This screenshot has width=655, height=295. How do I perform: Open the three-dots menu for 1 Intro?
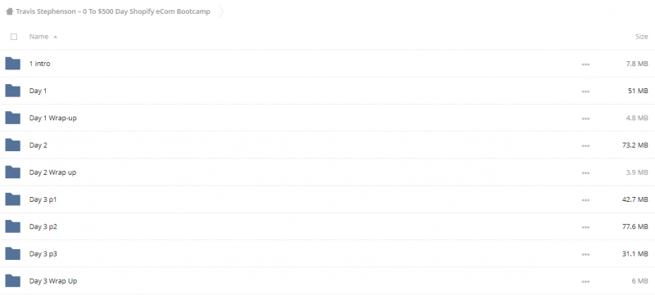[585, 65]
